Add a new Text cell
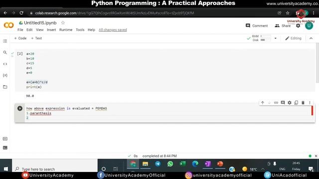The height and width of the screenshot is (179, 319). [36, 38]
